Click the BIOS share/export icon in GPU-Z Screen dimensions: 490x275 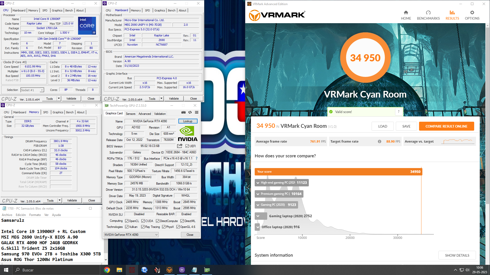coord(180,146)
